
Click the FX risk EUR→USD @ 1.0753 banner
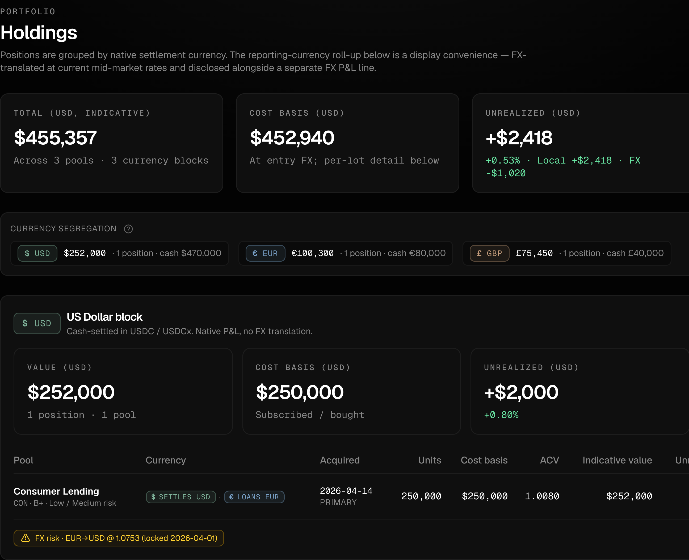tap(119, 538)
